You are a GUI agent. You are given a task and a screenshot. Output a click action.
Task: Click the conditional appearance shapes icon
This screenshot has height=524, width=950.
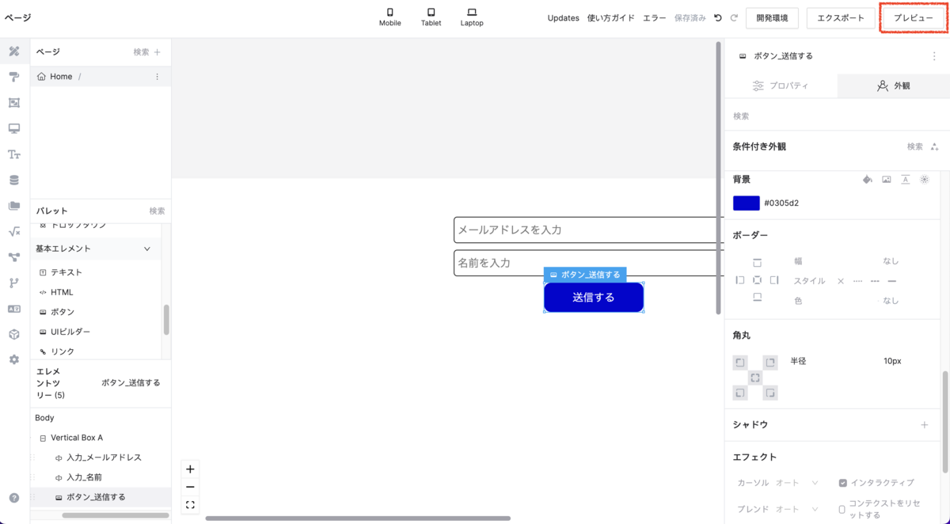(x=935, y=146)
